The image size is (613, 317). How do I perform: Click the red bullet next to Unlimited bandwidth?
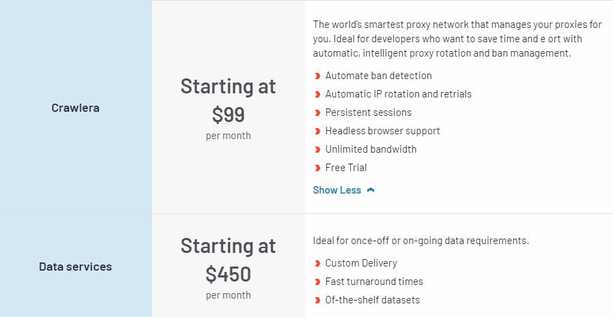click(x=317, y=149)
